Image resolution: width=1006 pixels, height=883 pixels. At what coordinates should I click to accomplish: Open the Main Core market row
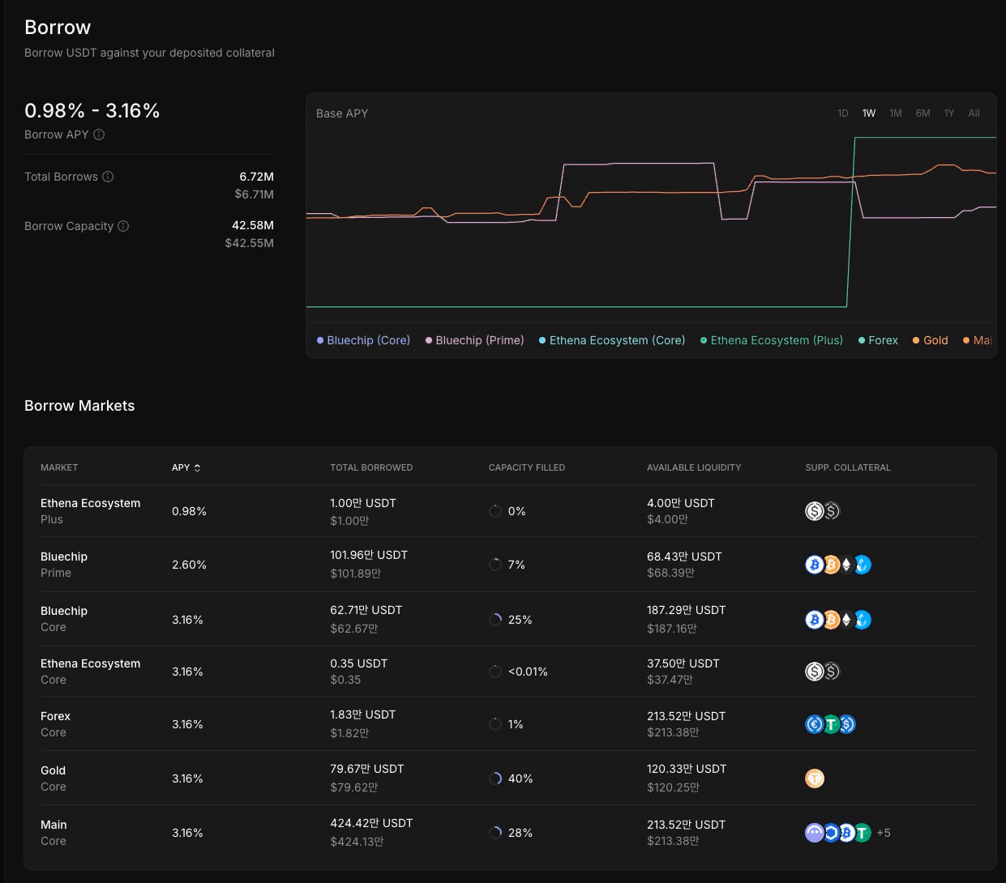click(510, 833)
